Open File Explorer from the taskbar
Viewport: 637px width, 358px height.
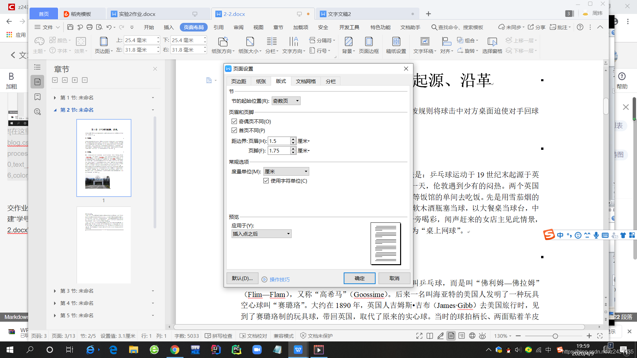(x=133, y=350)
